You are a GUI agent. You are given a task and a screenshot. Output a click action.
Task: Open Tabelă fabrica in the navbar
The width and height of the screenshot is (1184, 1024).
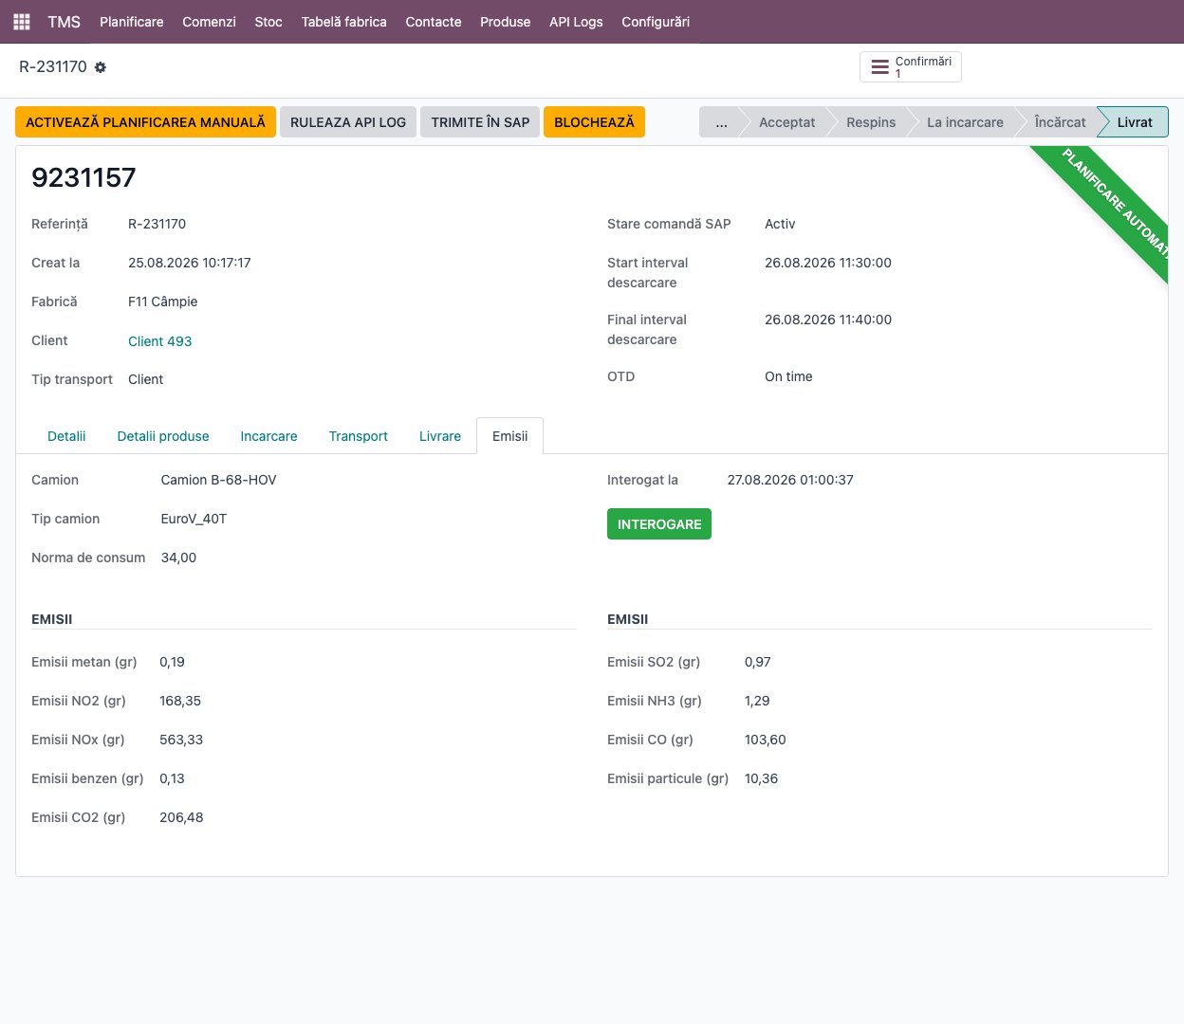coord(344,22)
